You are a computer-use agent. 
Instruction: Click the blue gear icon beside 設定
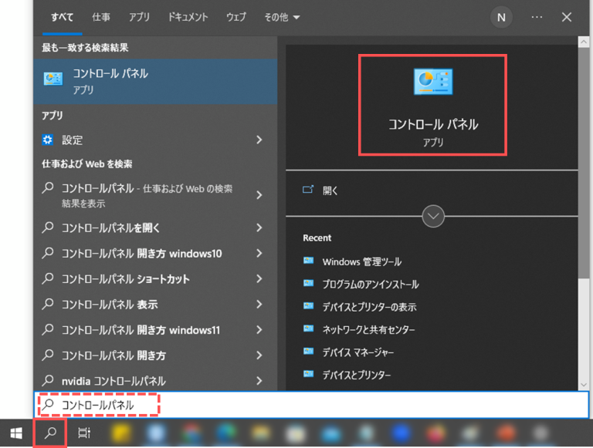pyautogui.click(x=47, y=140)
